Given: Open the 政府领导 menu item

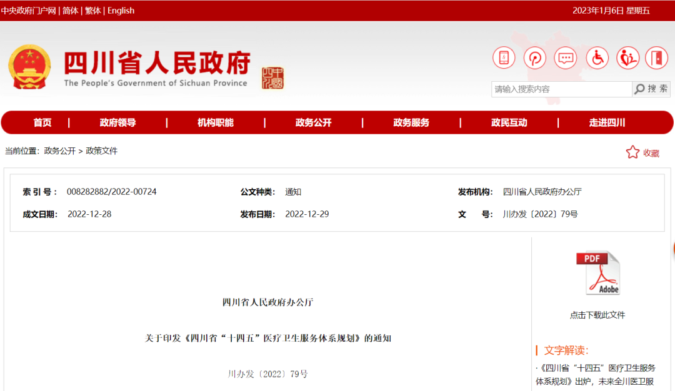Looking at the screenshot, I should pyautogui.click(x=117, y=122).
